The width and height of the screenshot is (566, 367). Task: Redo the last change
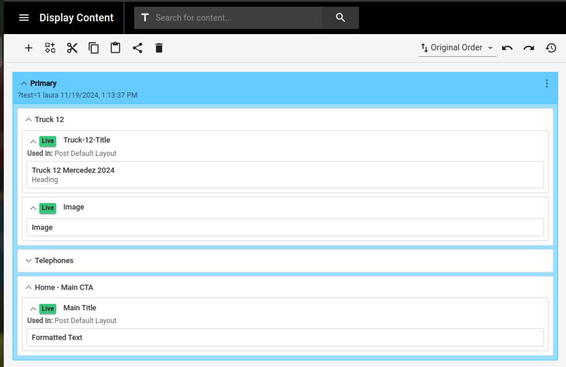click(x=528, y=48)
